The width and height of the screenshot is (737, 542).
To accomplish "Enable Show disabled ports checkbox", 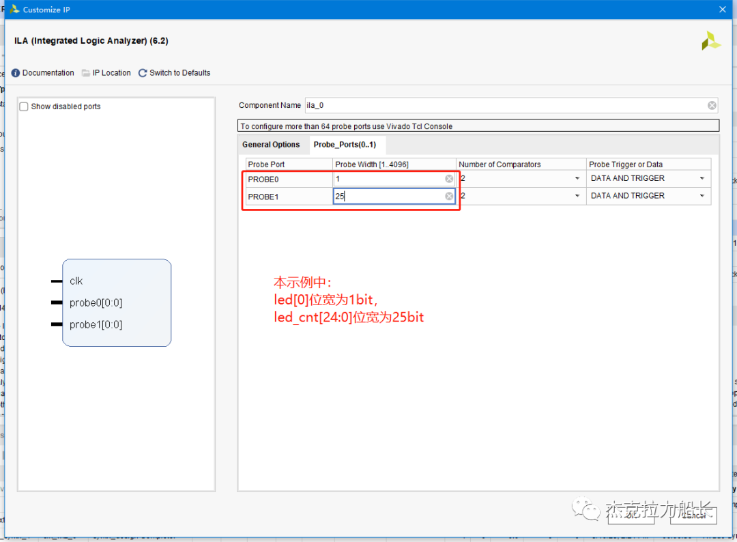I will (x=24, y=106).
